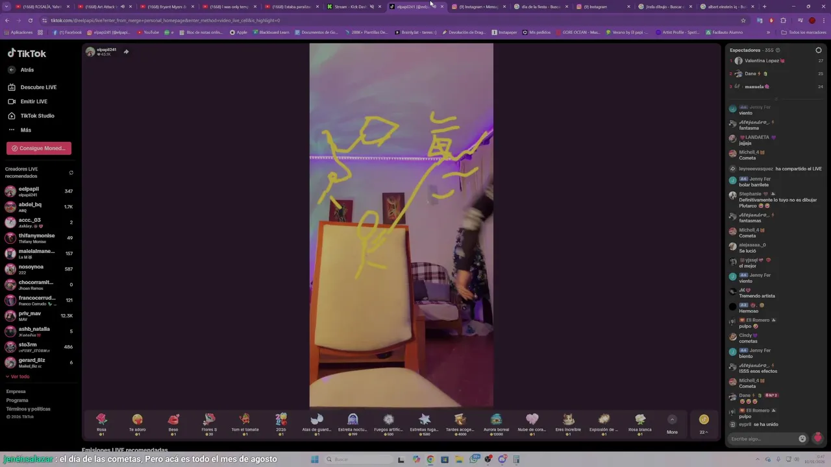Open eelpapil's recommended live stream

[x=39, y=191]
